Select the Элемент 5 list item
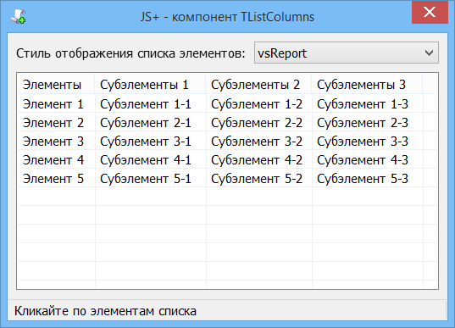Image resolution: width=455 pixels, height=328 pixels. pyautogui.click(x=53, y=179)
